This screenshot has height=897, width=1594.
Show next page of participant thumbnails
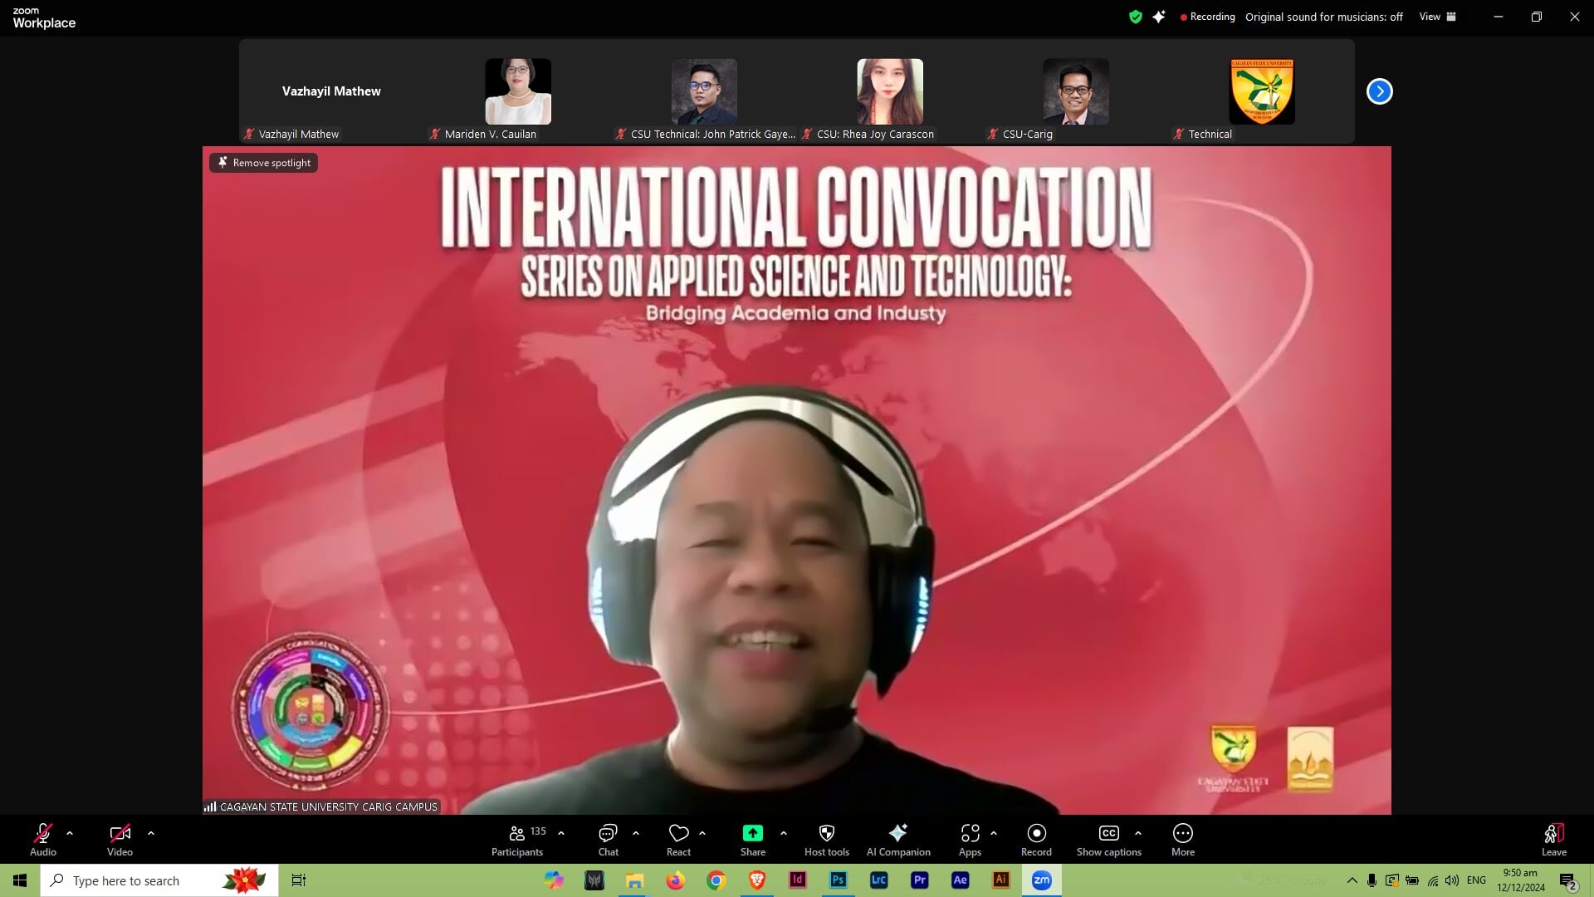[1379, 91]
